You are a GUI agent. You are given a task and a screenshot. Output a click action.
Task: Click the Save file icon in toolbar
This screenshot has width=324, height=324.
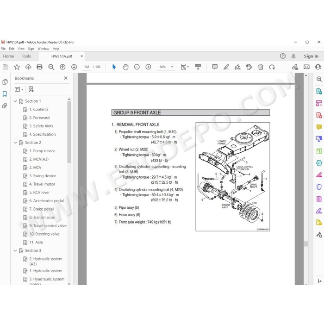point(6,67)
